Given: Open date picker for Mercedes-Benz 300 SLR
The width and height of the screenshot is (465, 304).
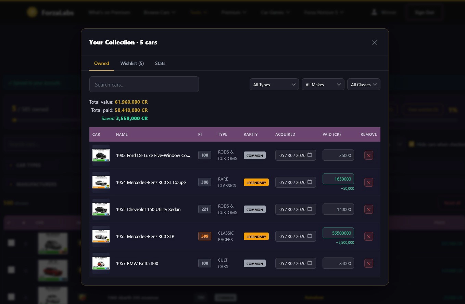Looking at the screenshot, I should [310, 236].
